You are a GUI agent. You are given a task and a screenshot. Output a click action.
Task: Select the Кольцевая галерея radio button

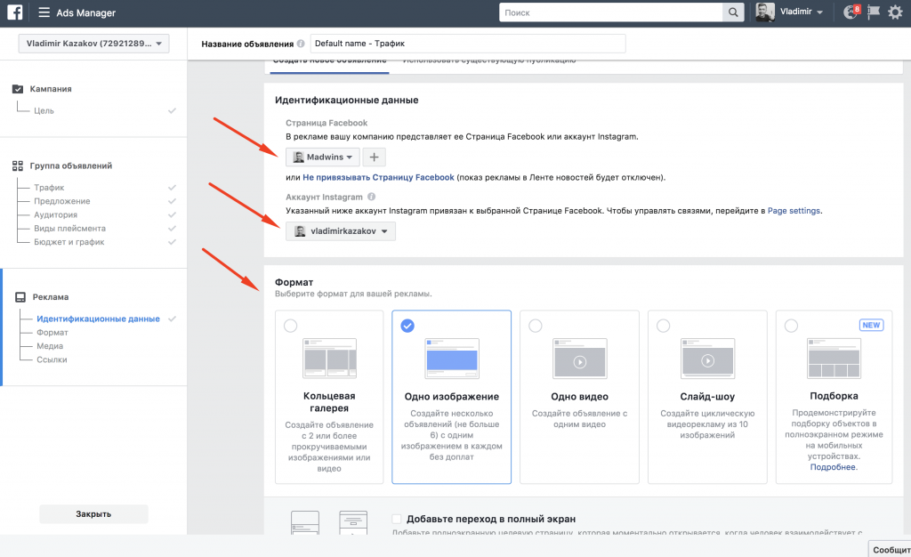pyautogui.click(x=290, y=327)
